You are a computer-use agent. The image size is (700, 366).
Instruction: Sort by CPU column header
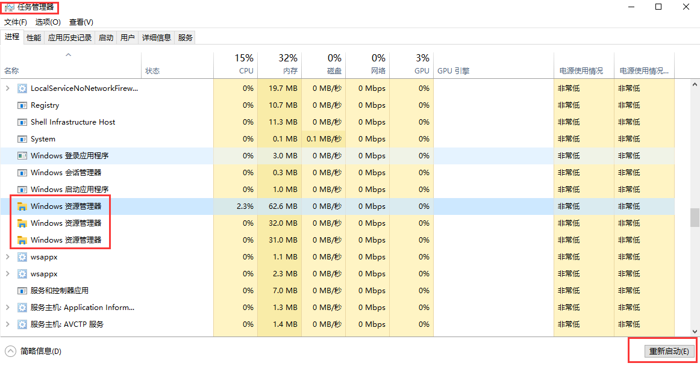(236, 65)
